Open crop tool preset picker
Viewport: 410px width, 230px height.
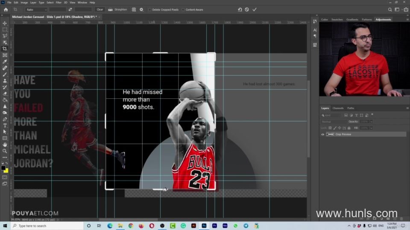(x=17, y=10)
